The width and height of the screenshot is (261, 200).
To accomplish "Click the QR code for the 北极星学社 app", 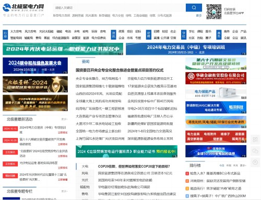I will (213, 11).
